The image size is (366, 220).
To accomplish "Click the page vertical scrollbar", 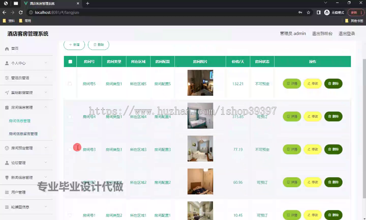I will pyautogui.click(x=364, y=129).
